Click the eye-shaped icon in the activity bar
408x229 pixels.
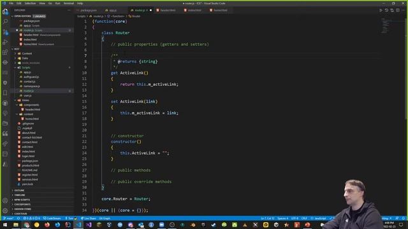coord(5,62)
